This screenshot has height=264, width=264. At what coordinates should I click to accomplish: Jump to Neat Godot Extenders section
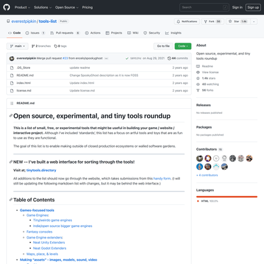(50, 248)
